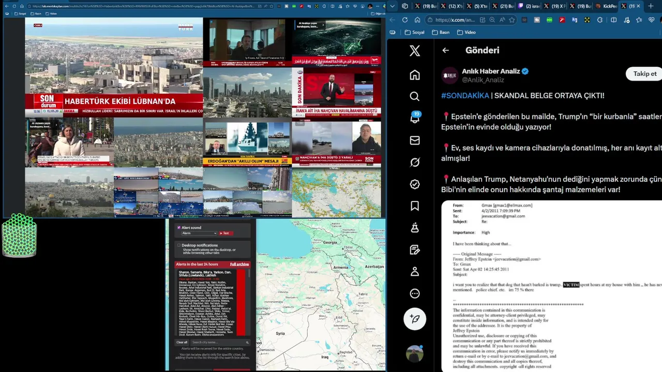Open zoom icon in the X address bar
Image resolution: width=662 pixels, height=372 pixels.
(x=492, y=20)
